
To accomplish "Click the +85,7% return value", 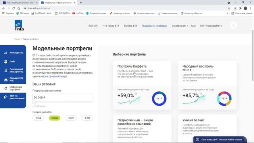I will tap(190, 96).
